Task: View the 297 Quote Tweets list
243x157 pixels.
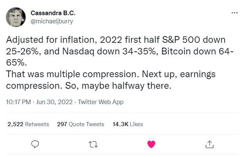Action: click(80, 124)
